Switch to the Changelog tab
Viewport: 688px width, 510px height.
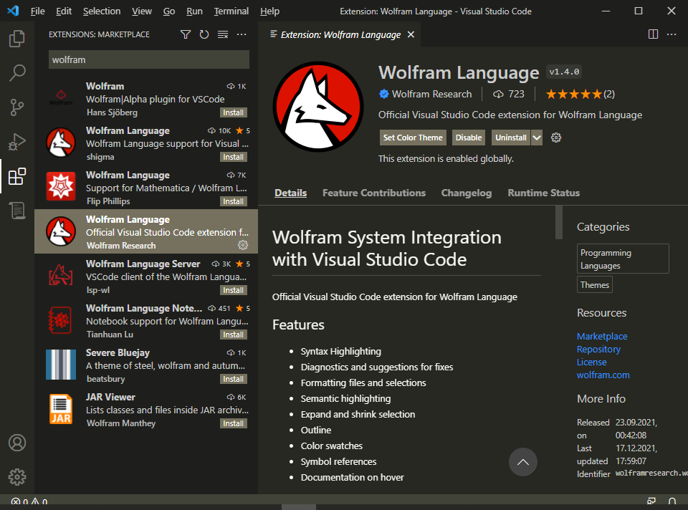pos(467,193)
